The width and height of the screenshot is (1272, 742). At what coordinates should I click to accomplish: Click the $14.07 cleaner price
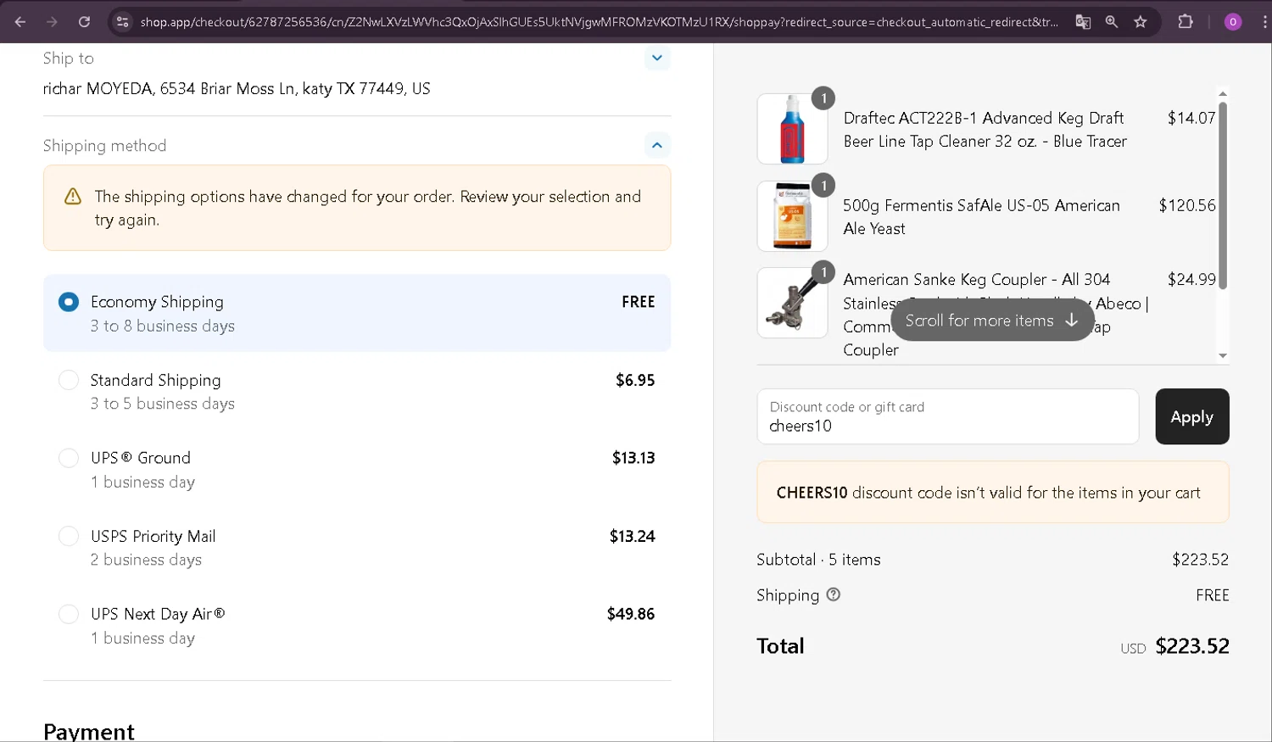[1191, 118]
